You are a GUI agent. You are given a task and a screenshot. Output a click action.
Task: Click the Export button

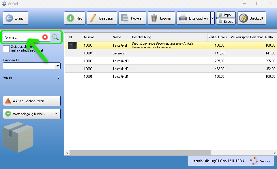pos(226,22)
